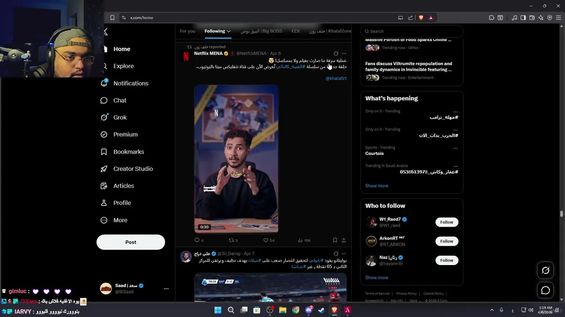
Task: Open the Courtois trending topic
Action: tap(374, 153)
